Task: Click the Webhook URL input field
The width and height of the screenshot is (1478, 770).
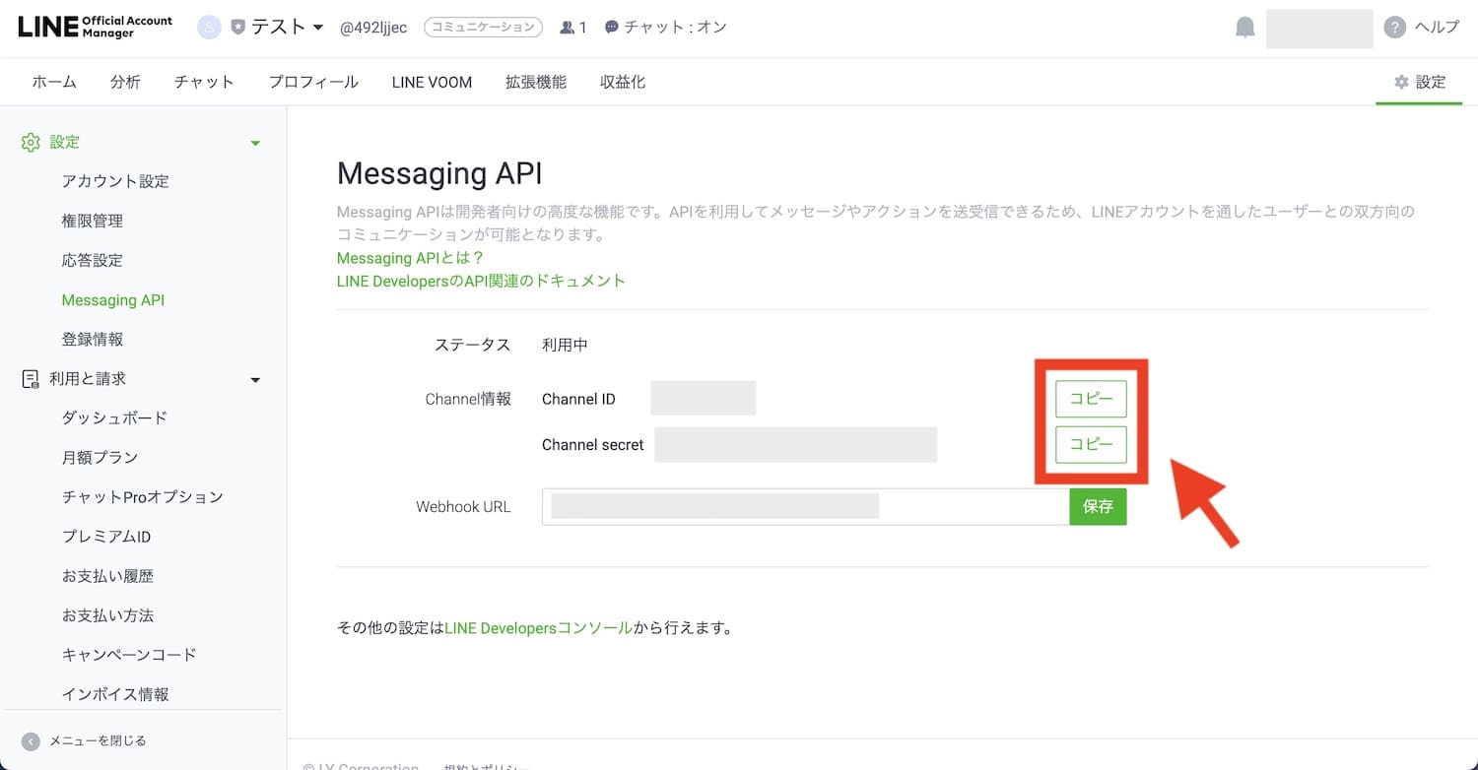Action: (x=805, y=506)
